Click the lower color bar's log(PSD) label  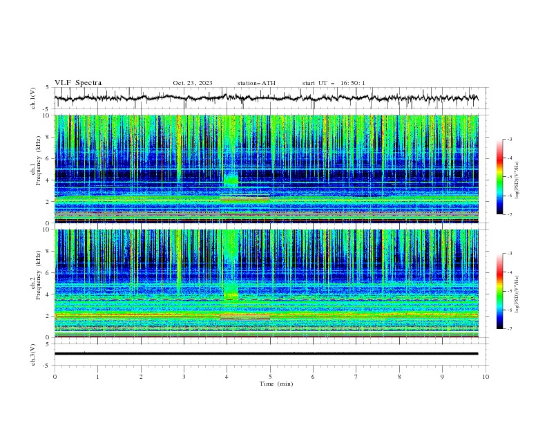[x=517, y=294]
